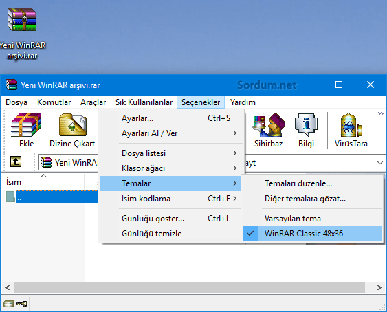Open the Komutlar menu
The width and height of the screenshot is (387, 312).
pos(54,102)
